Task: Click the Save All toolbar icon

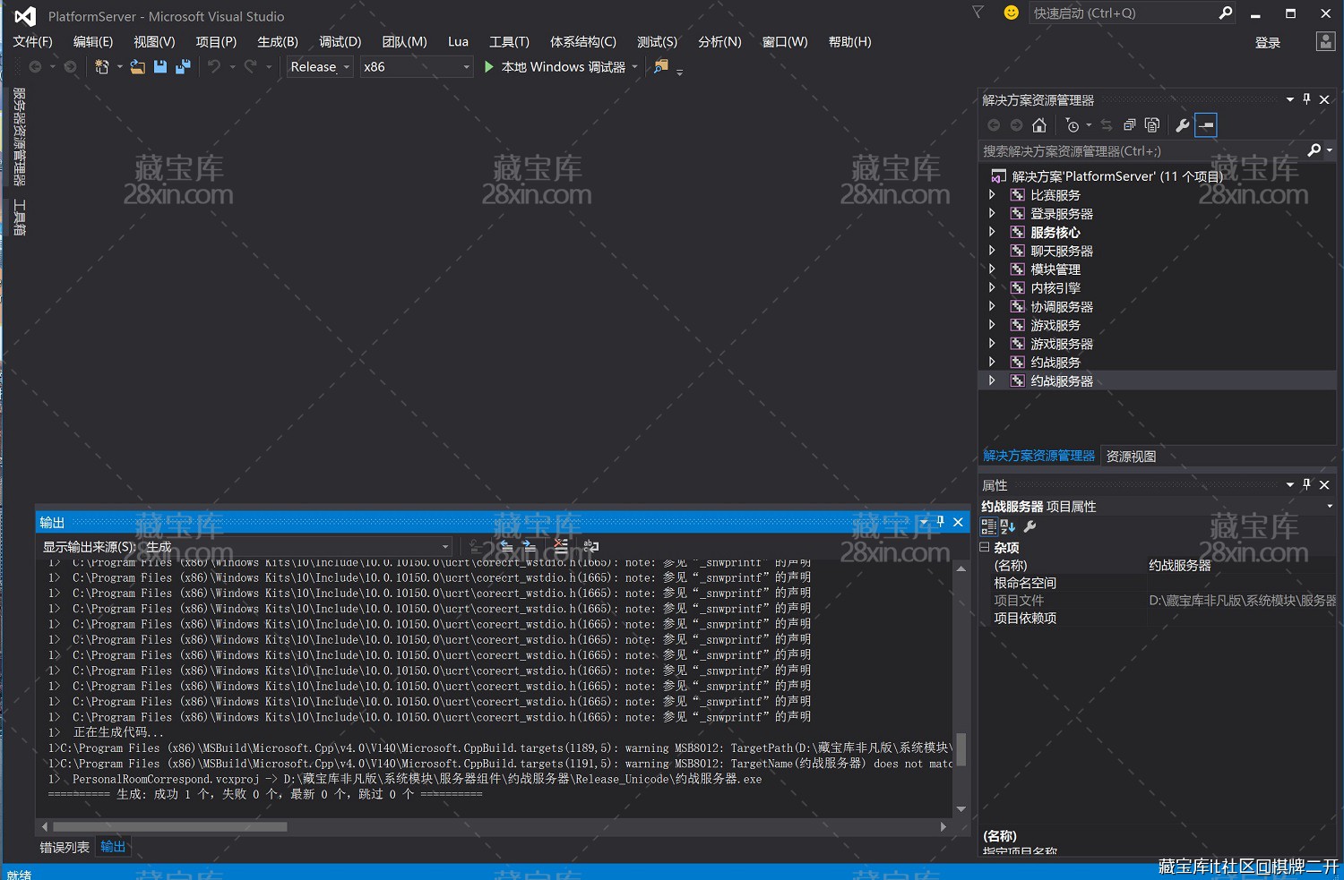Action: (x=183, y=67)
